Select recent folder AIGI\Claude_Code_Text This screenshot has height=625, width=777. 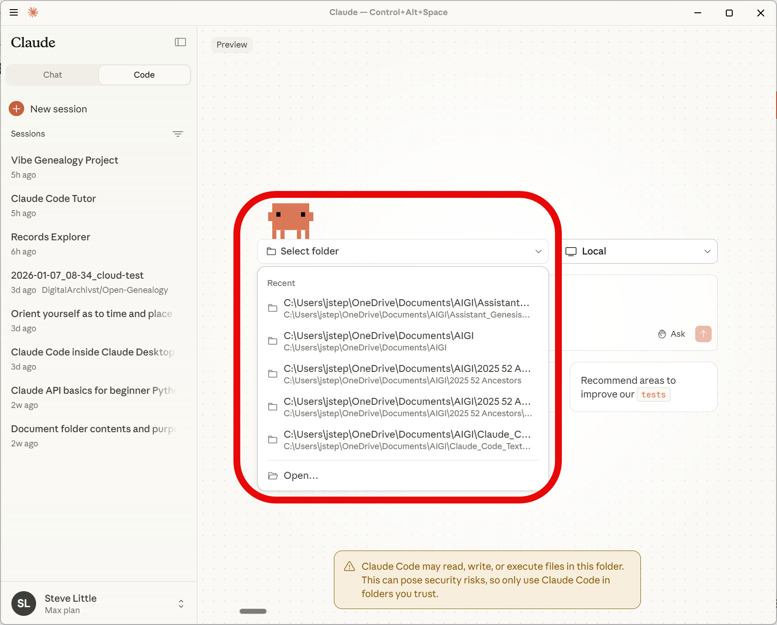[x=403, y=440]
